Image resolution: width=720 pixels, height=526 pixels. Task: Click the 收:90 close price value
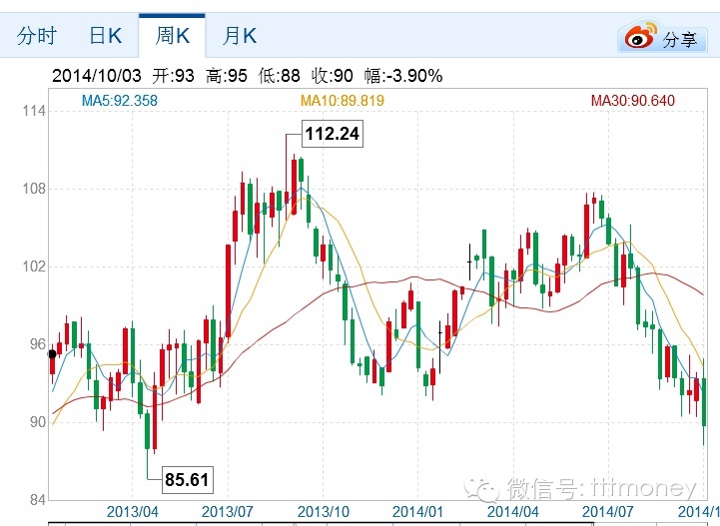pyautogui.click(x=333, y=76)
